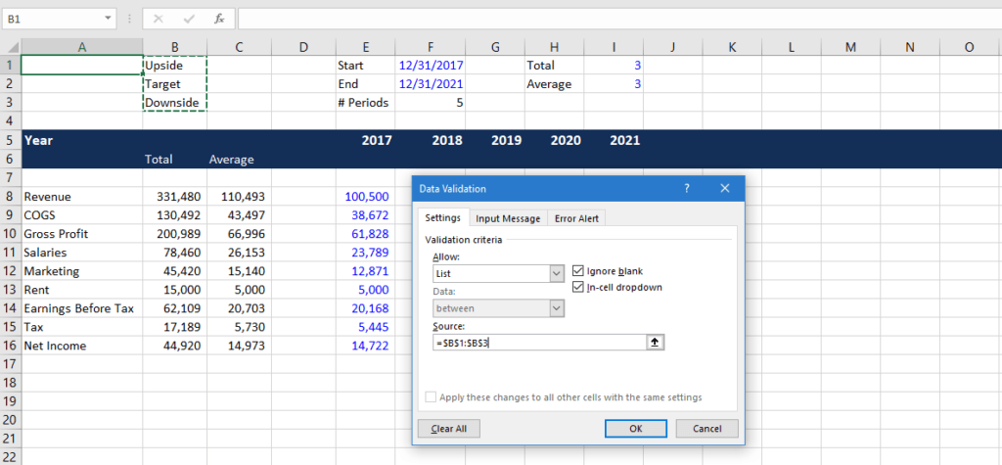Click the Average label in cell H2
This screenshot has width=1002, height=465.
click(554, 84)
